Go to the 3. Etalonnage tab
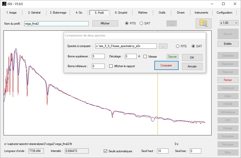 pyautogui.click(x=58, y=13)
